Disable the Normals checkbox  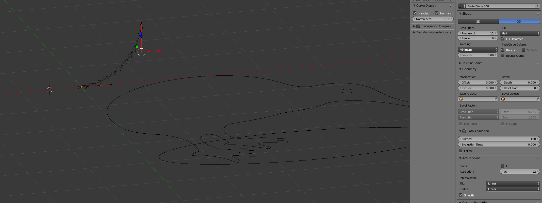(x=437, y=13)
